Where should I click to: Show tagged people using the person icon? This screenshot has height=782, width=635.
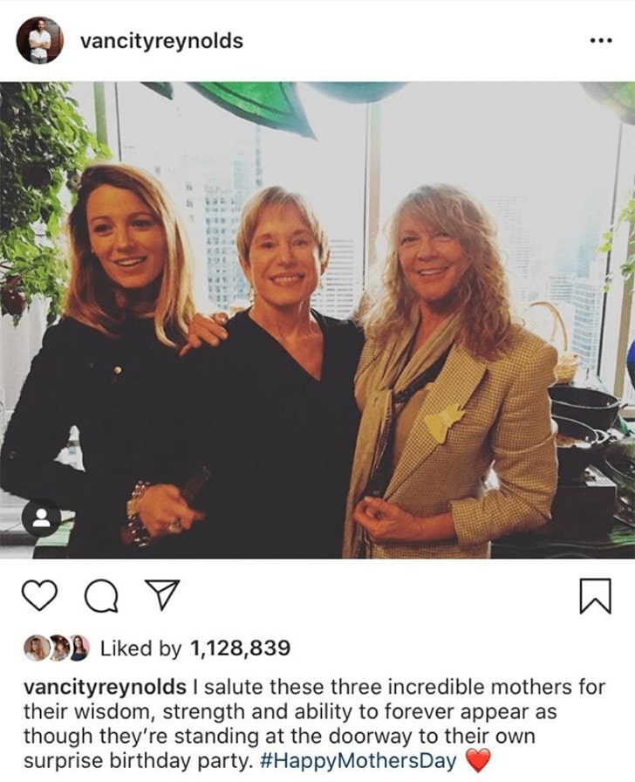(x=41, y=518)
